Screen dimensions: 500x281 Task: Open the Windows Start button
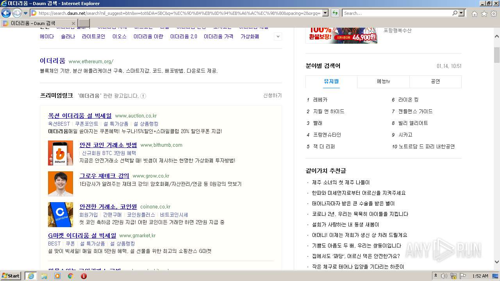tap(11, 276)
